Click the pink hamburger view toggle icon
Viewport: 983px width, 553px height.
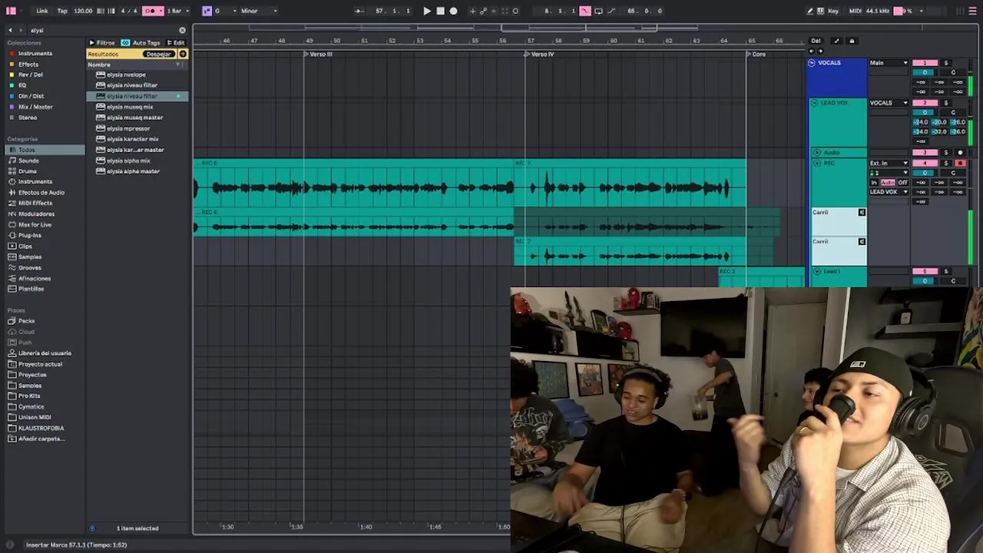coord(973,11)
